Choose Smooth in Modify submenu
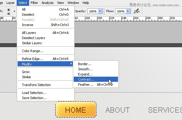The width and height of the screenshot is (182, 120). tap(96, 69)
